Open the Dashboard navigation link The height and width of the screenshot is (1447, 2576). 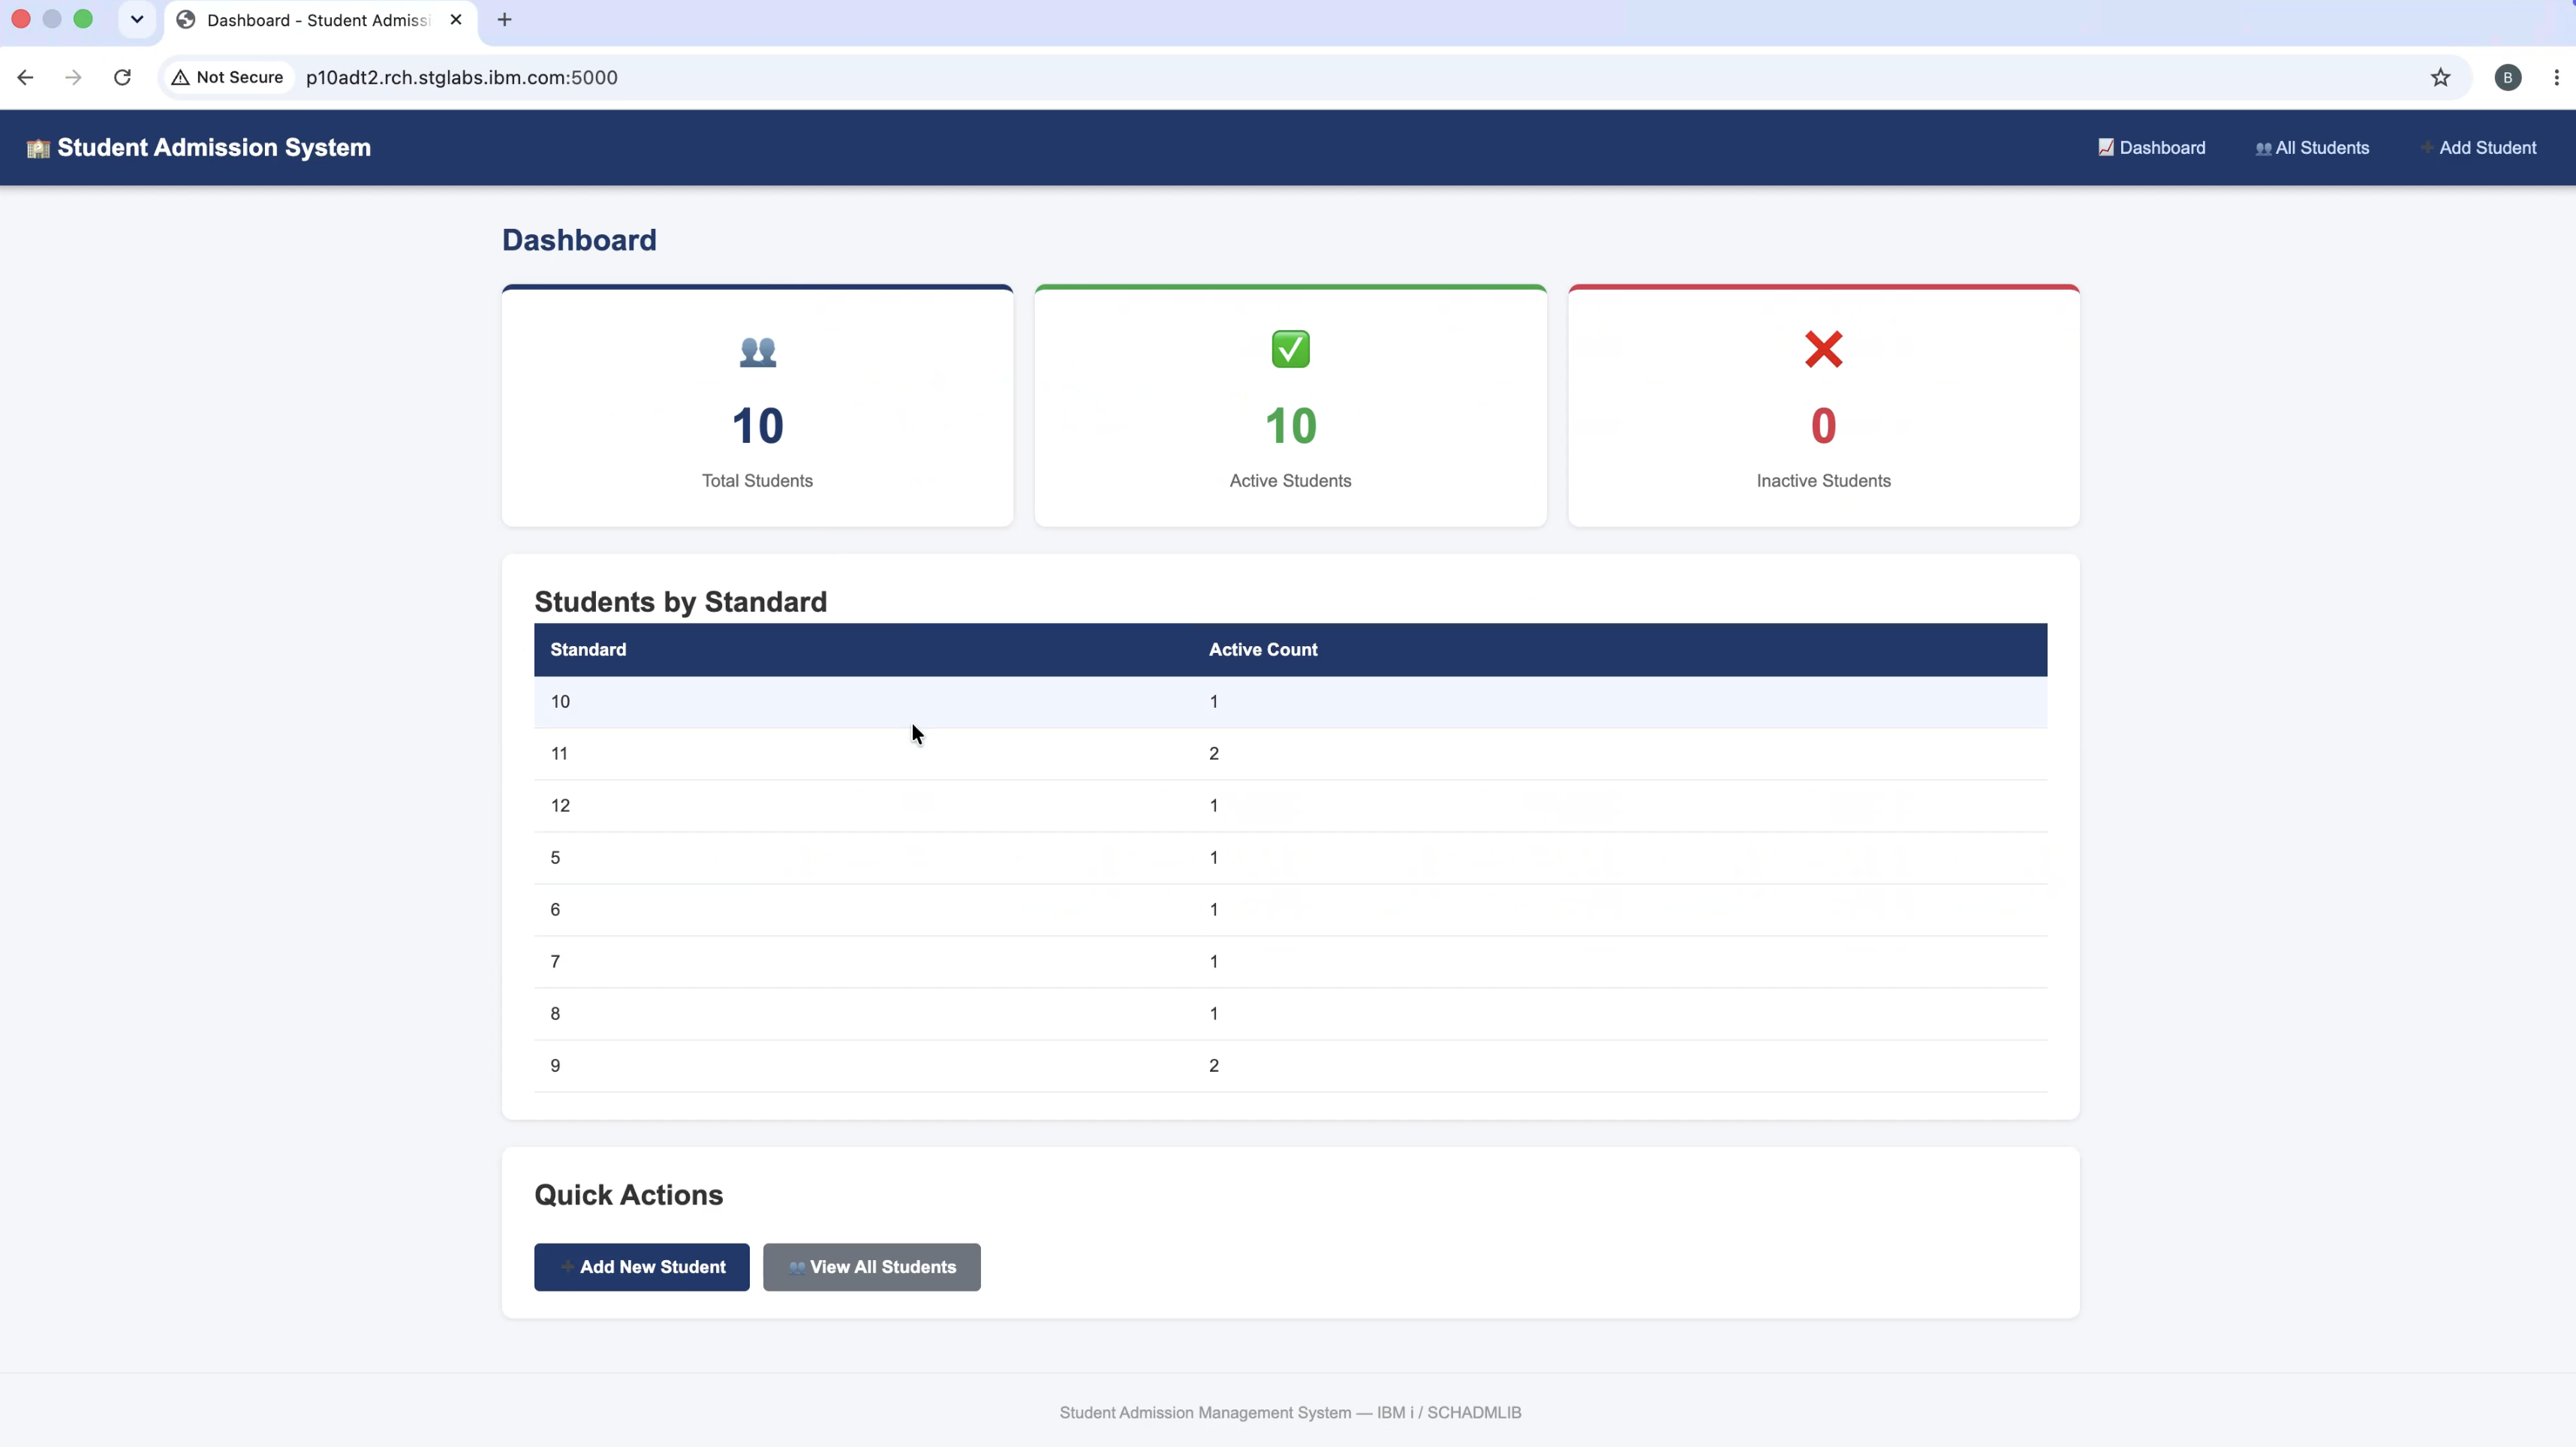pos(2152,148)
